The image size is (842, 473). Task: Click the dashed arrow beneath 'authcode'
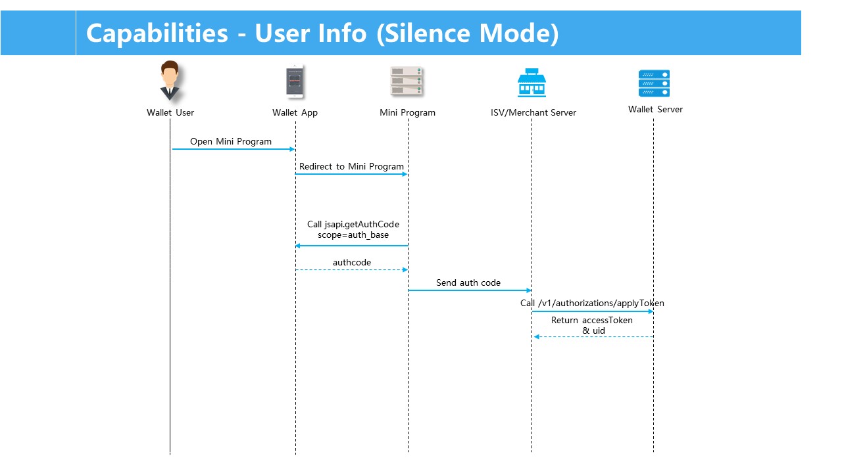pyautogui.click(x=351, y=270)
